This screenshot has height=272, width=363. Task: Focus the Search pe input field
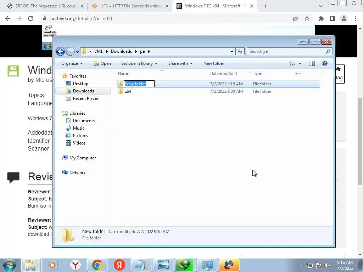[286, 51]
